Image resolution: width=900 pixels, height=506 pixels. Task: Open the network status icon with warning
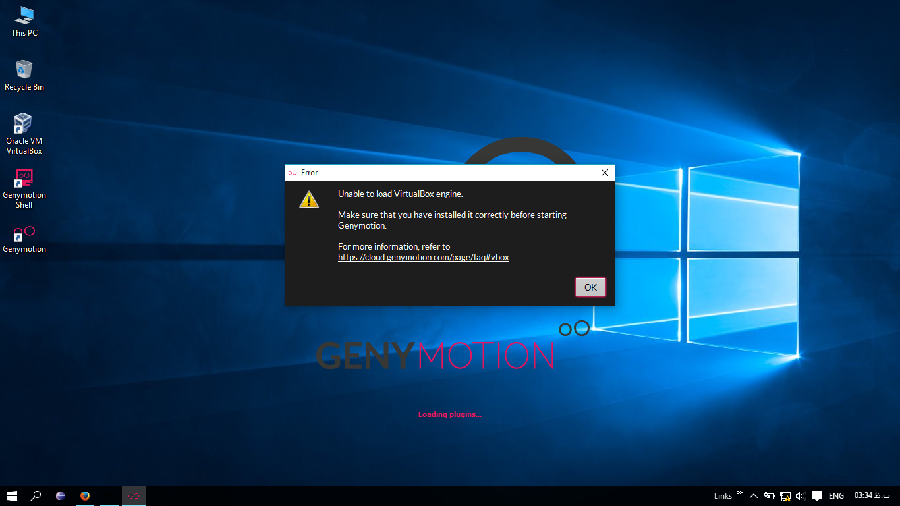click(785, 496)
